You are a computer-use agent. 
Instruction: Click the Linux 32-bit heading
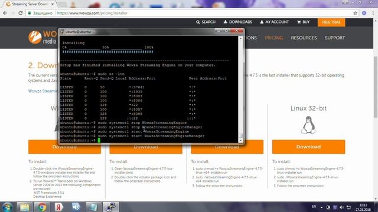(308, 108)
